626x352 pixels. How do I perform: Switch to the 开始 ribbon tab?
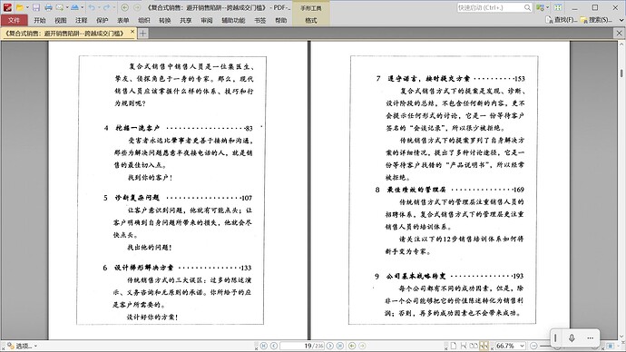click(40, 20)
